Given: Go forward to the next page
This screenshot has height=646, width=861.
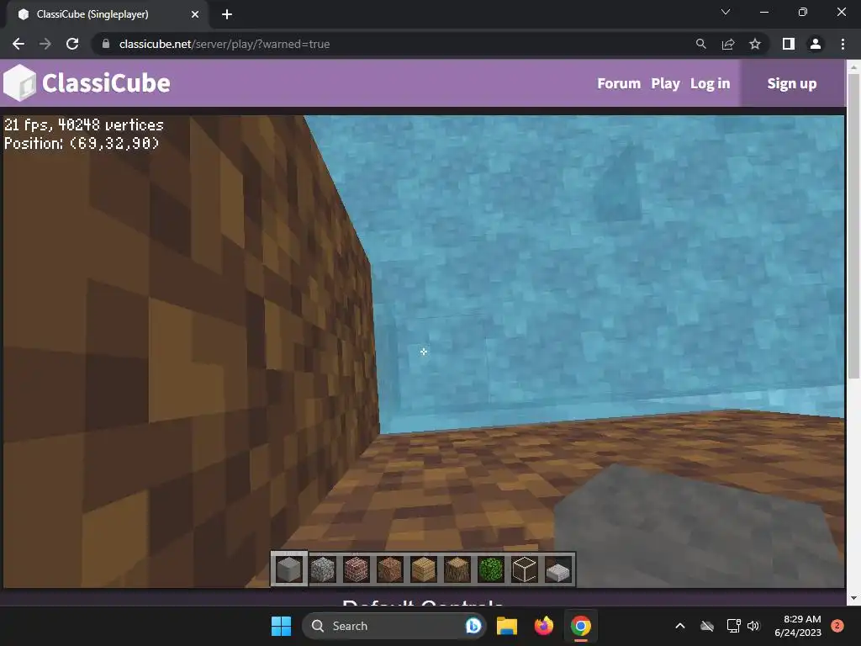Looking at the screenshot, I should [45, 44].
